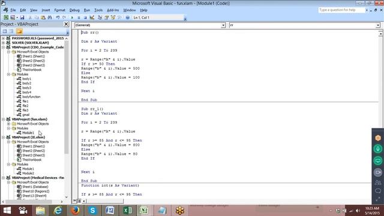Select the gmail module
This screenshot has height=216, width=384.
[26, 115]
